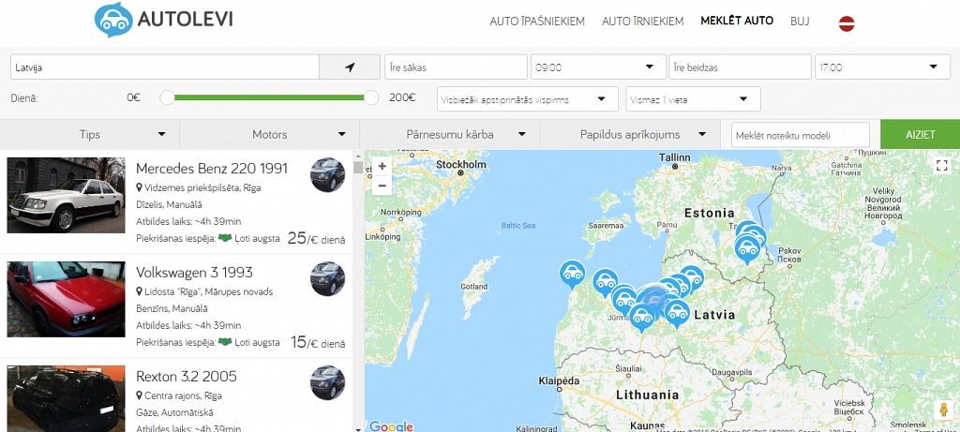The image size is (960, 432).
Task: Open the sort order 'Visbiežāk apstiprinātās' dropdown
Action: point(528,99)
